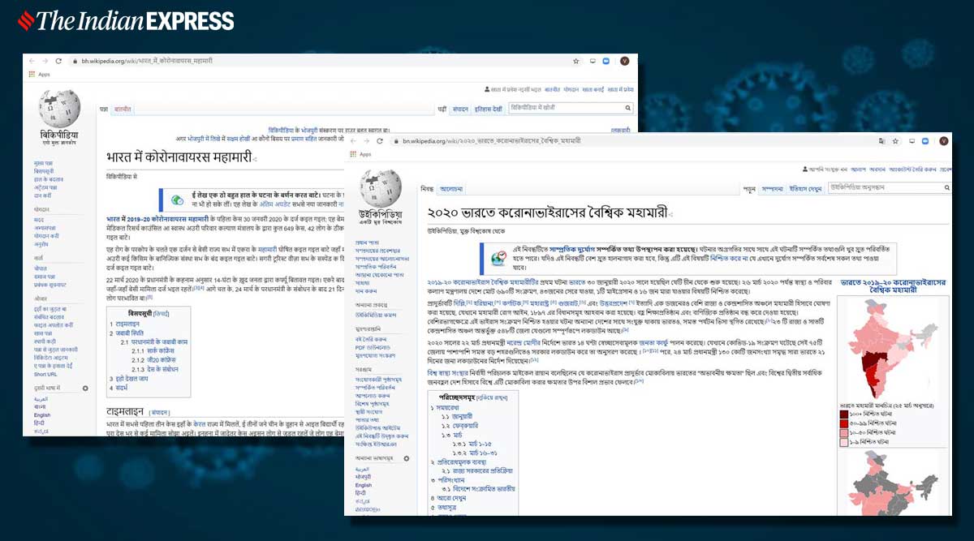Click the Bhojpuri Wikipedia search input field
The image size is (974, 541).
565,108
